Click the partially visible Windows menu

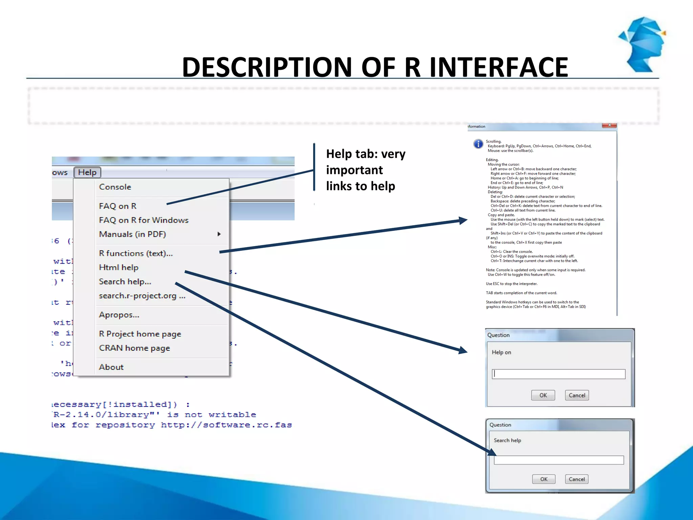[60, 172]
